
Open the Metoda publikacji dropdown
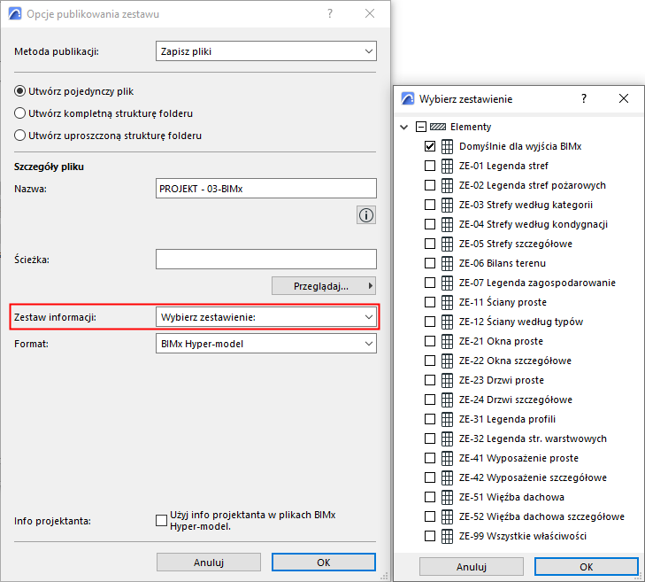(x=265, y=51)
